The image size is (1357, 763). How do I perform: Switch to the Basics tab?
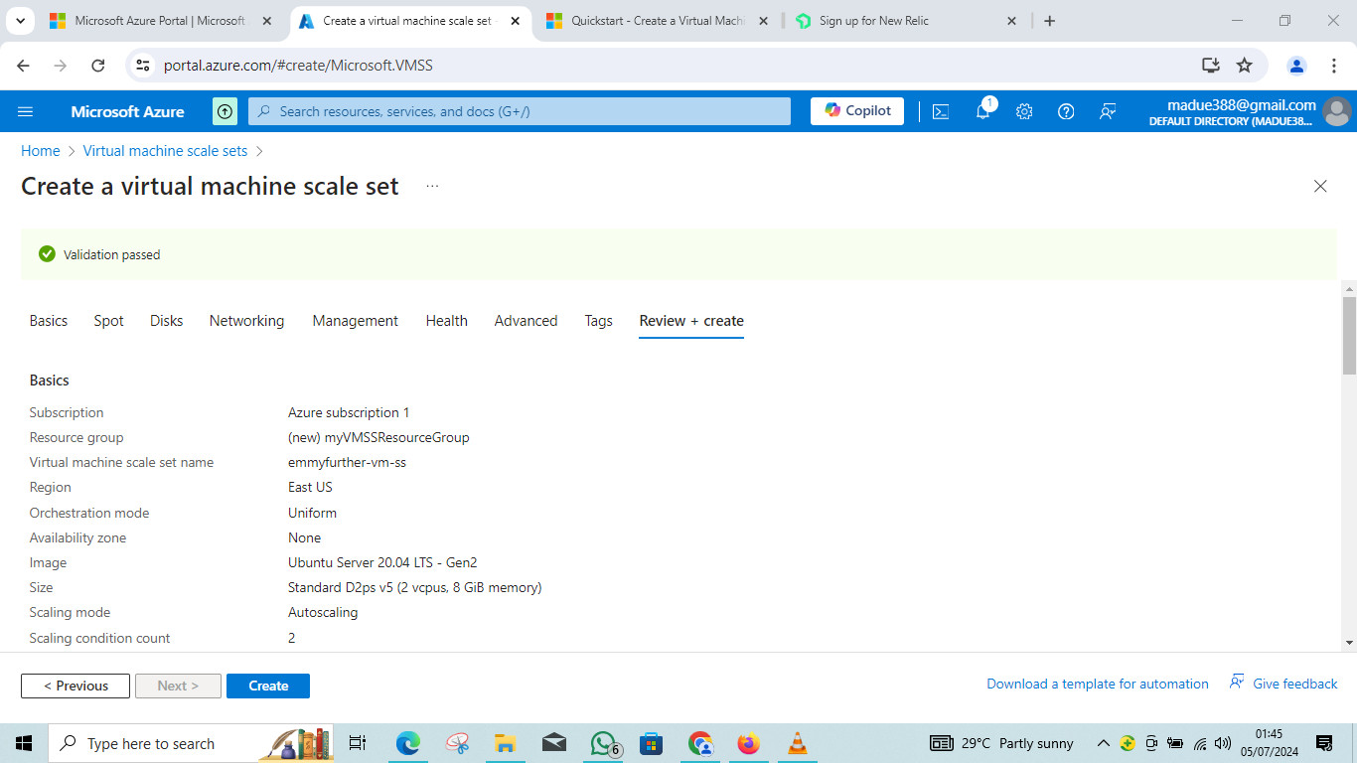(49, 321)
